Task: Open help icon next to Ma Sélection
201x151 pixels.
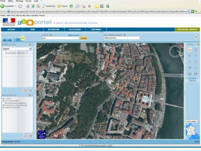Action: (30, 44)
